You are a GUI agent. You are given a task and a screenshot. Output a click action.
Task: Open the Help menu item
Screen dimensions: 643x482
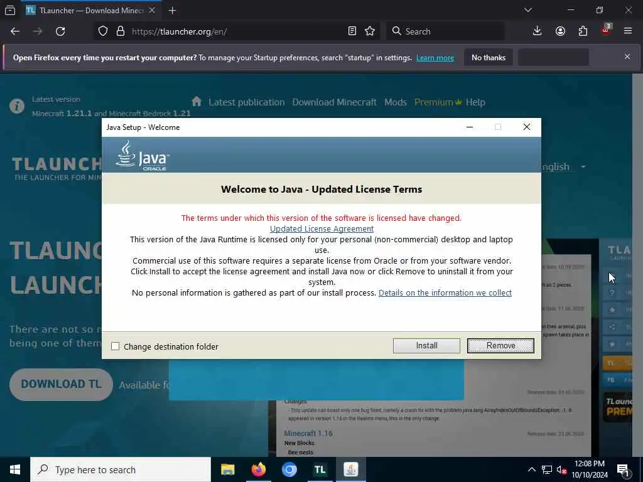point(475,102)
